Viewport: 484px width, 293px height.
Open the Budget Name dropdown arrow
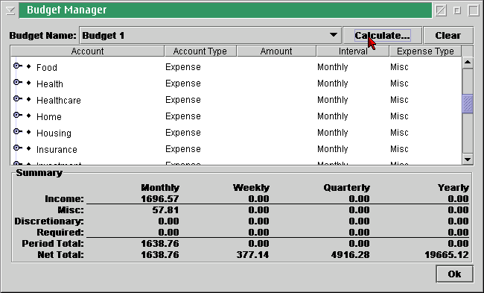pyautogui.click(x=334, y=35)
